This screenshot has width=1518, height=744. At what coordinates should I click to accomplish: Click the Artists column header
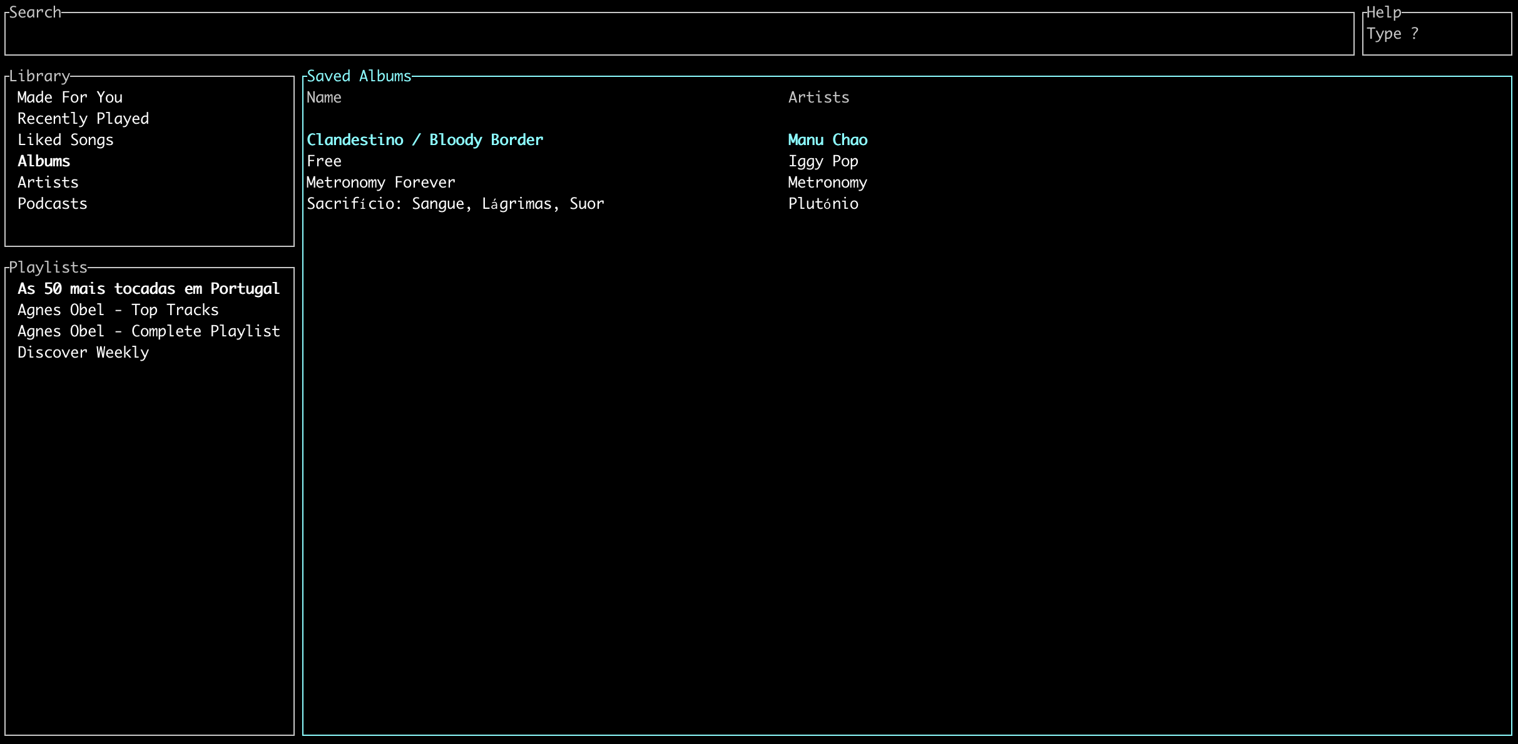coord(818,97)
